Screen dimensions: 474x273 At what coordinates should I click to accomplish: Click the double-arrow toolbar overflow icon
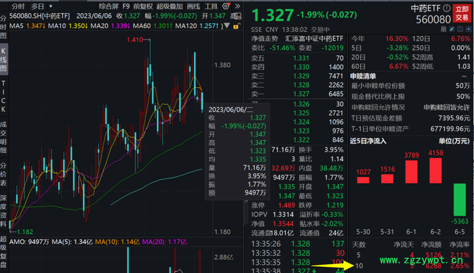[234, 6]
